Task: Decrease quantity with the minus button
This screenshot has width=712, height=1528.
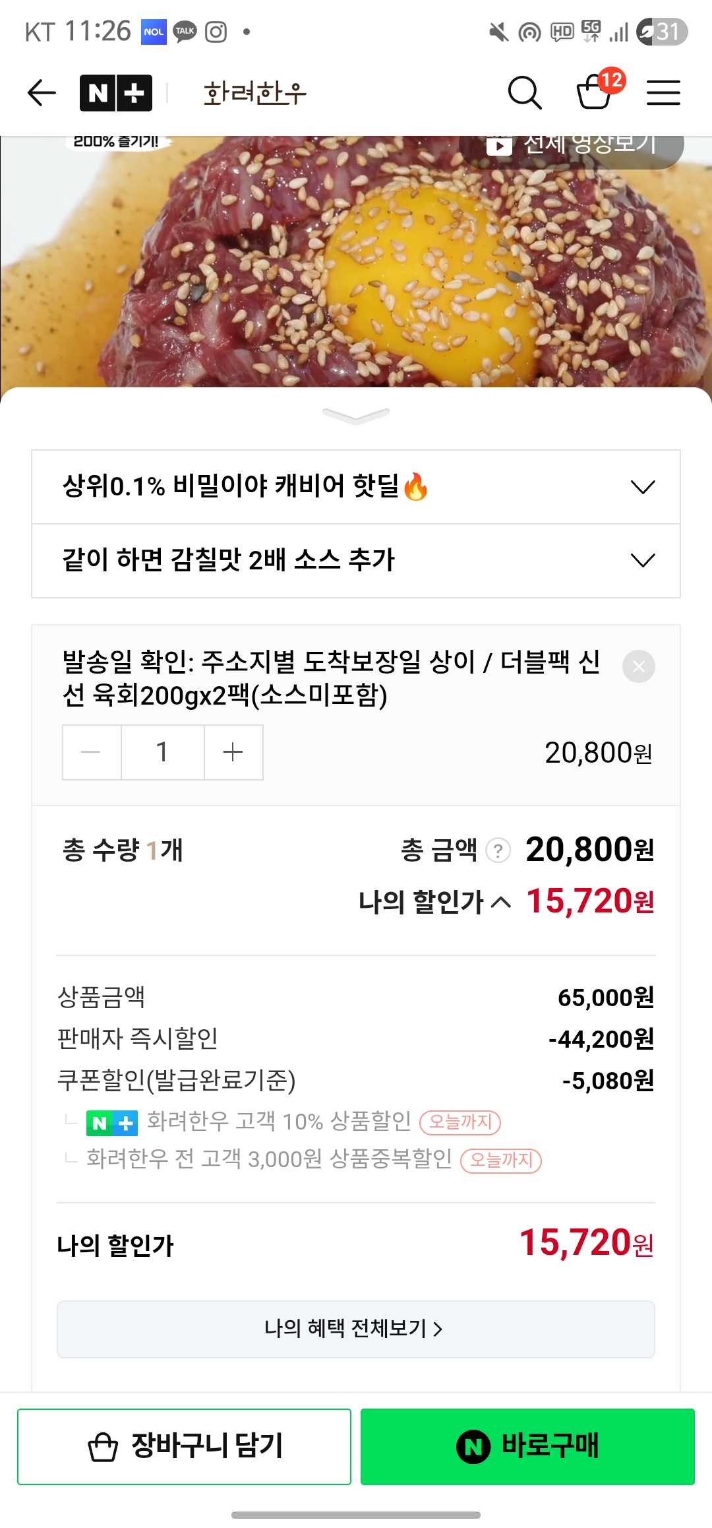Action: coord(92,752)
